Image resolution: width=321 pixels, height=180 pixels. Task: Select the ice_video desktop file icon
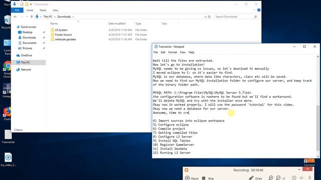[x=8, y=159]
